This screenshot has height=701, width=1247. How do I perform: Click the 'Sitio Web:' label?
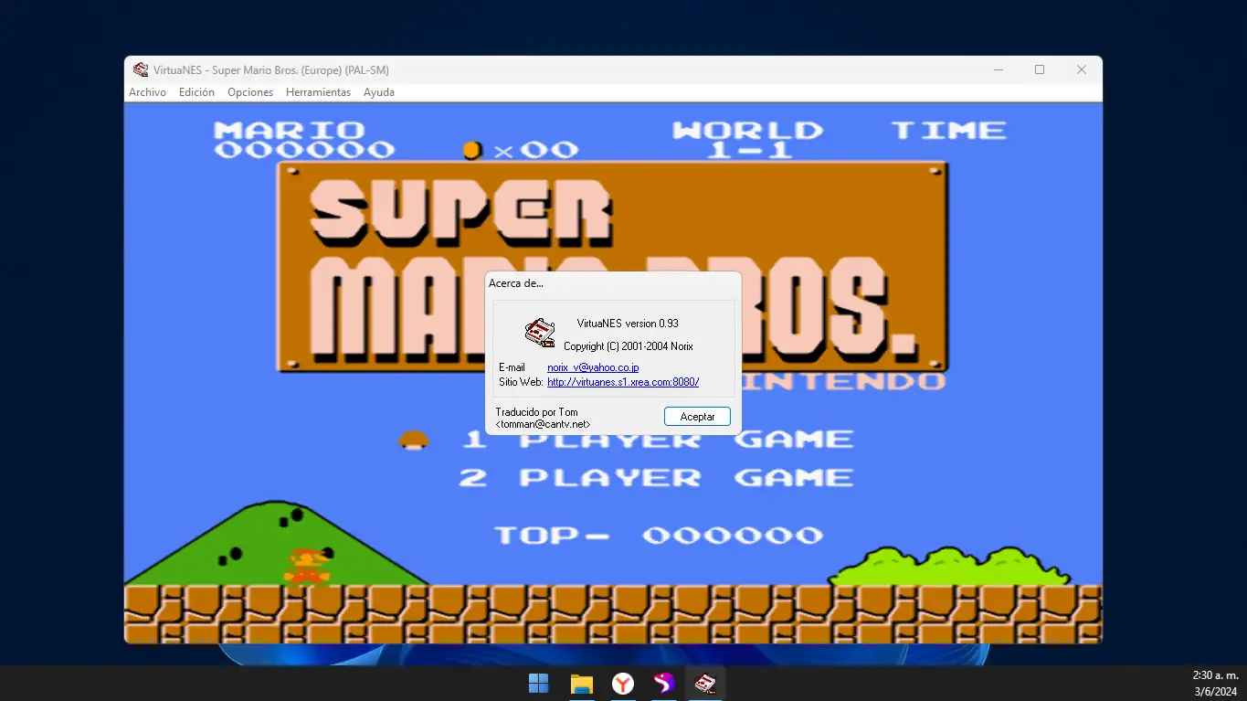[521, 382]
